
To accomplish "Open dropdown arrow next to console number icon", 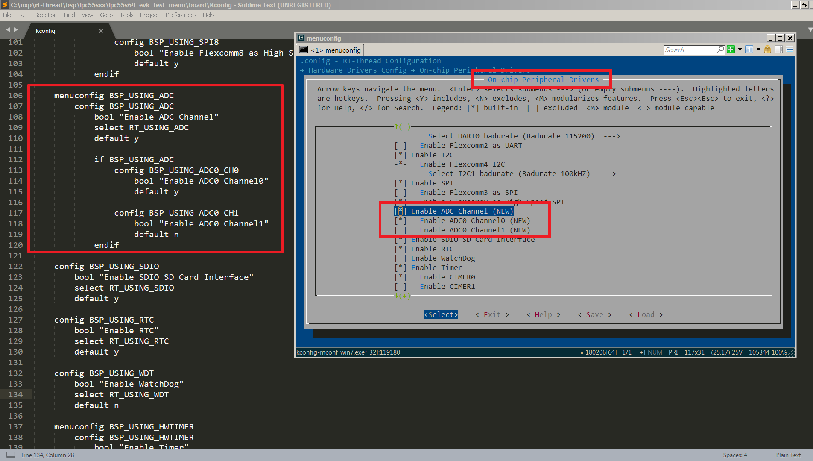I will tap(758, 50).
